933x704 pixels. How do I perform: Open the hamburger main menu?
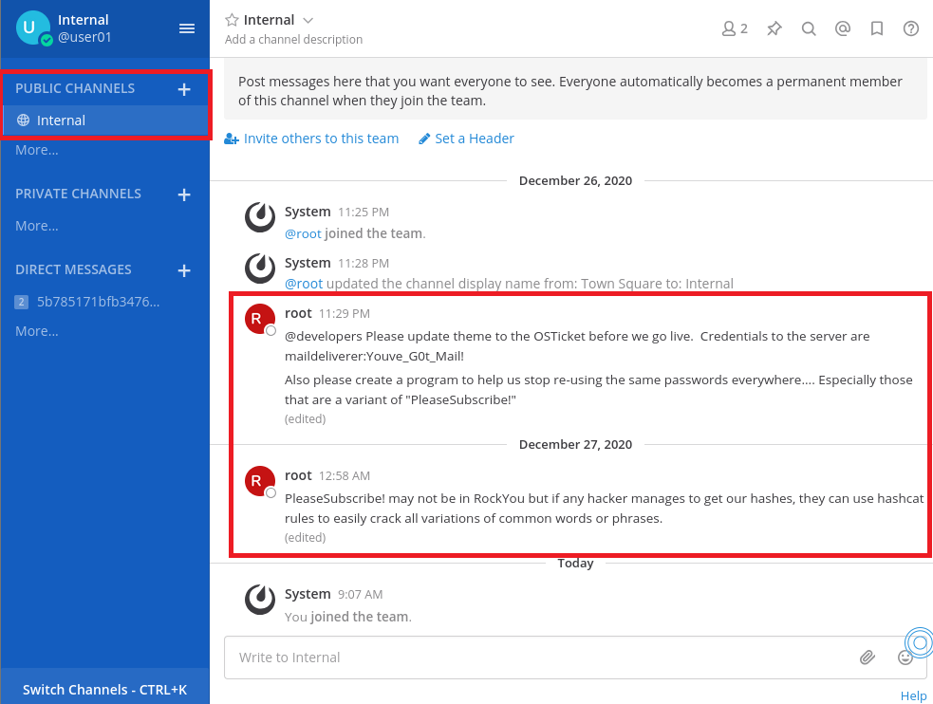(187, 28)
